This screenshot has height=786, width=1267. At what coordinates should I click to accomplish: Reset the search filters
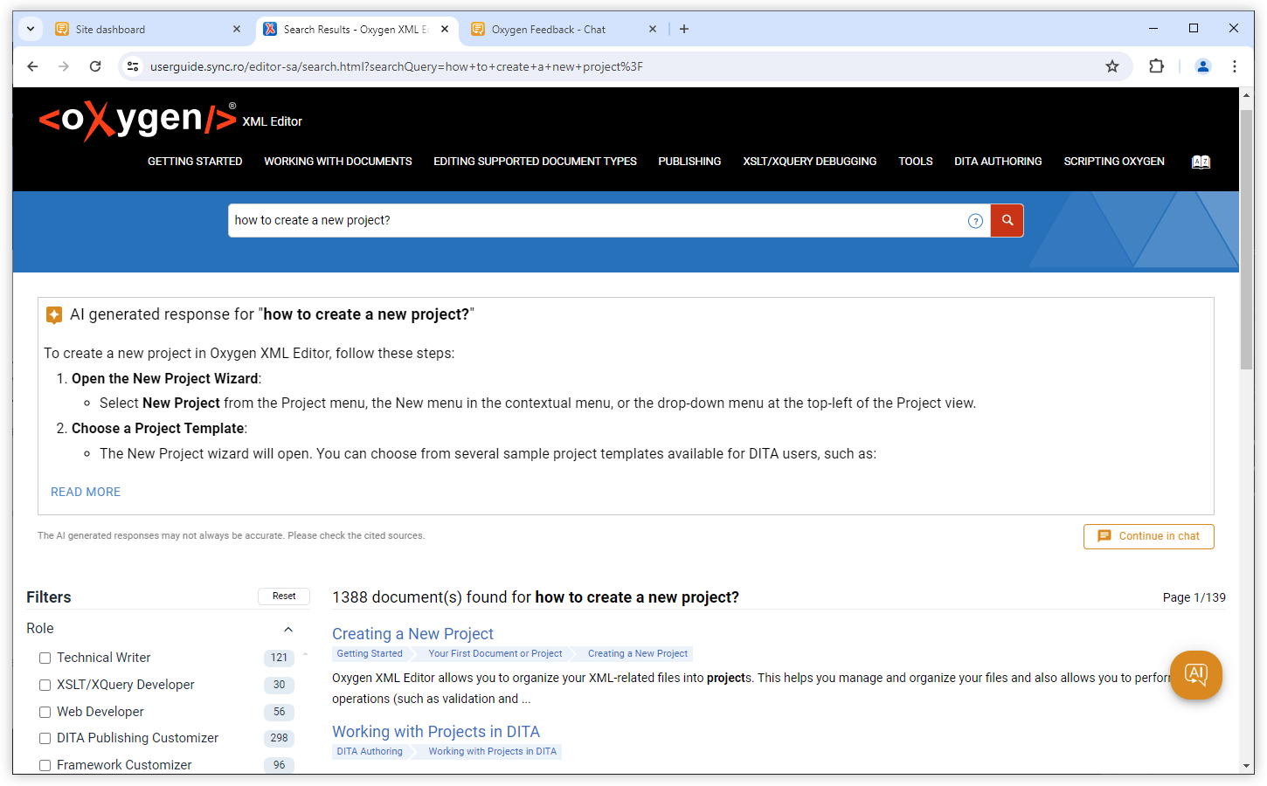(x=284, y=596)
